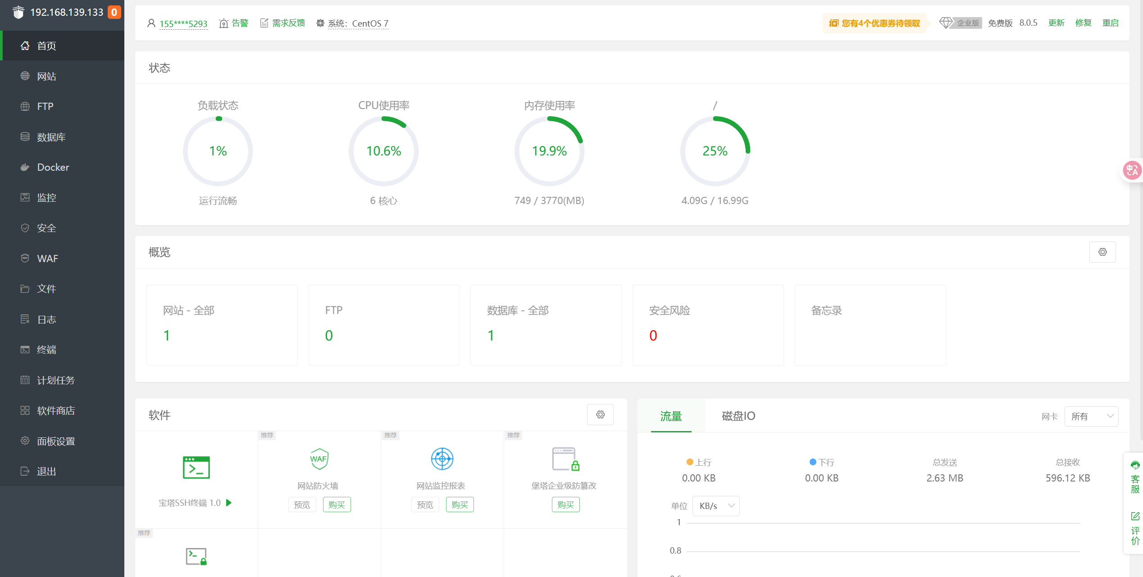Open the alarm bell icon
The width and height of the screenshot is (1143, 577).
(223, 23)
